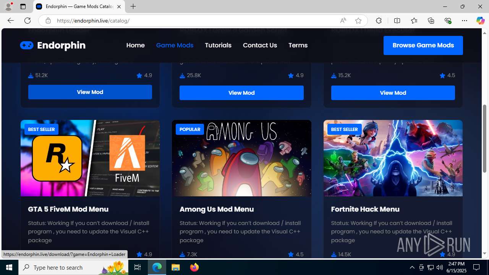
Task: Click star icon on GTA 5 FiveM card
Action: click(139, 254)
